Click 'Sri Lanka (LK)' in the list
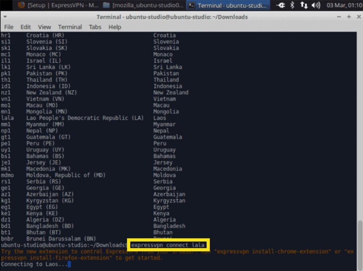Screen dimensions: 363x271 (48, 67)
